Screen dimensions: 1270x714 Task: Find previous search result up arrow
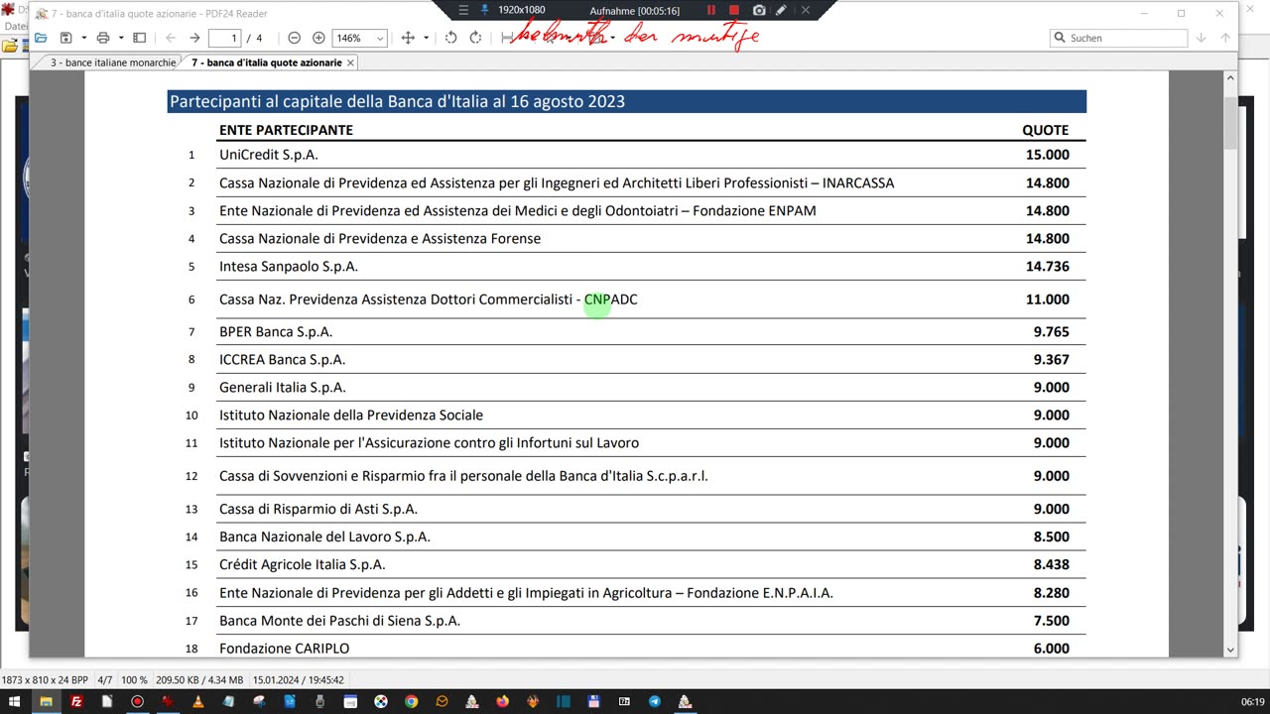pos(1225,38)
